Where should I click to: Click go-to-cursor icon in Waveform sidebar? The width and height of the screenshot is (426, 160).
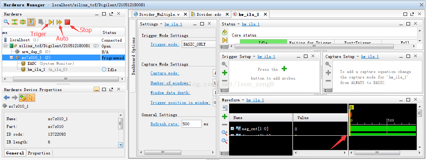(224, 108)
